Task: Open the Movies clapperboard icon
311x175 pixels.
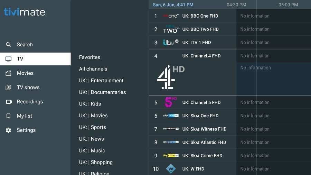Action: coord(9,73)
